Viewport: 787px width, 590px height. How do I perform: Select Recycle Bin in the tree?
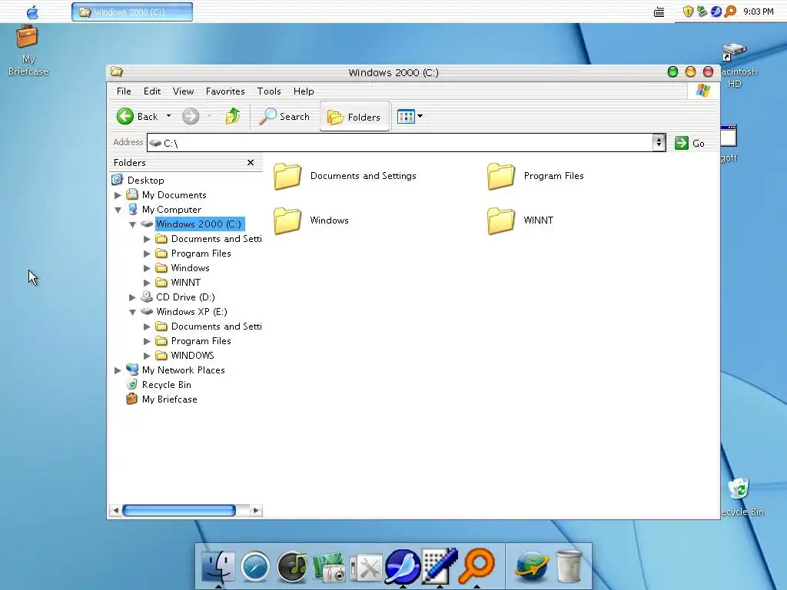166,385
